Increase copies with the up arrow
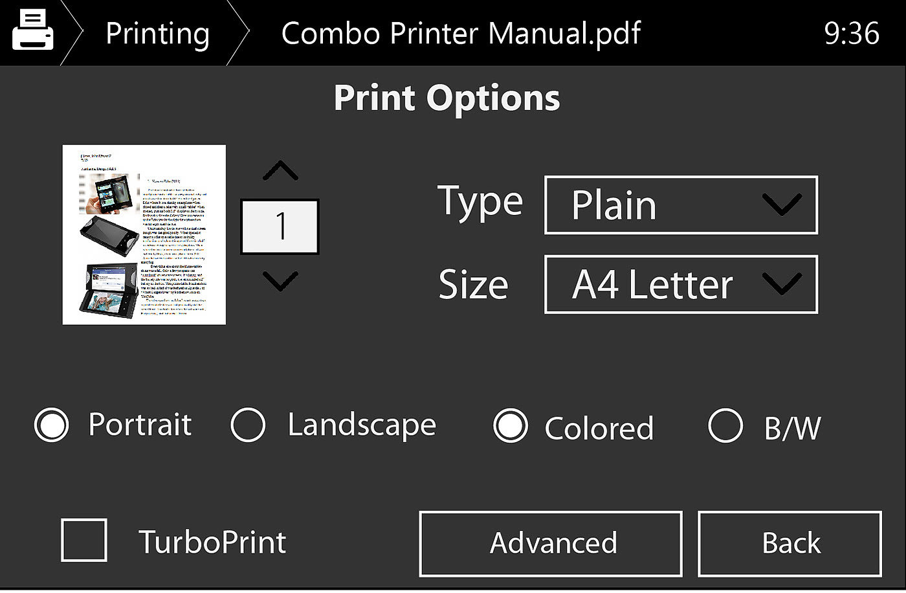The width and height of the screenshot is (906, 593). [x=281, y=172]
